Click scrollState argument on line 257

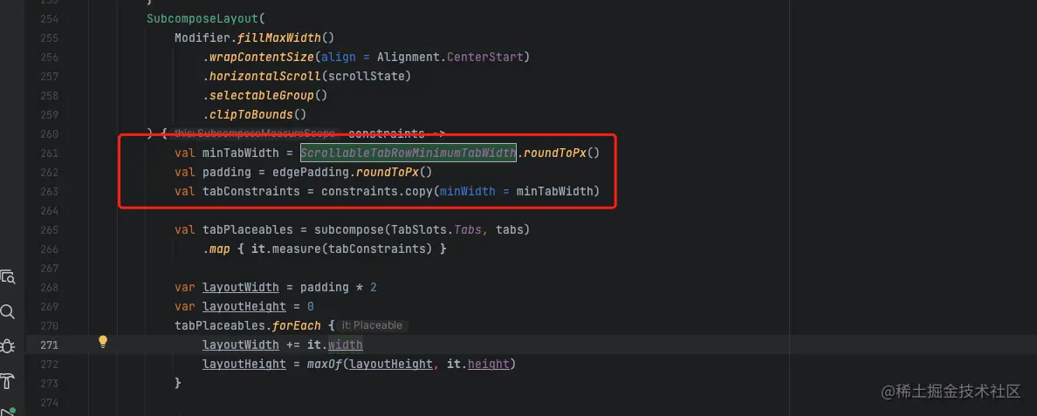point(366,76)
